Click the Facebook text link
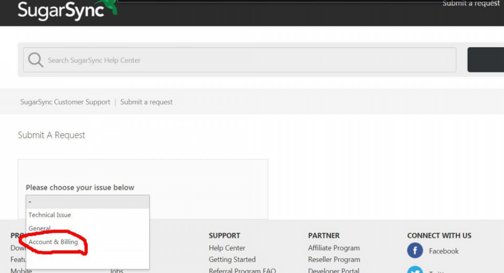The width and height of the screenshot is (504, 273). click(x=444, y=251)
